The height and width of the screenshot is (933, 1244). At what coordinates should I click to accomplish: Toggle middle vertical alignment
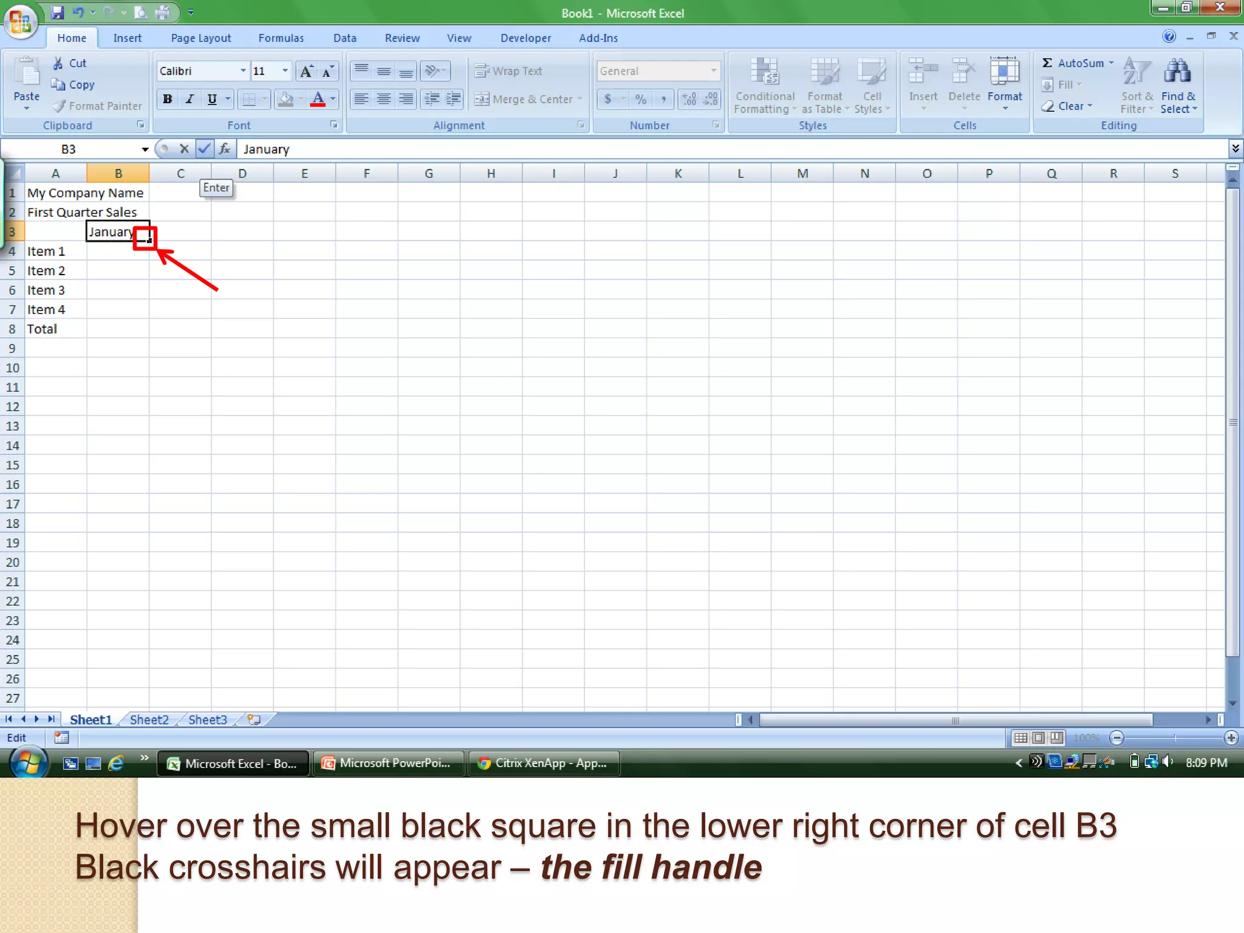tap(384, 71)
